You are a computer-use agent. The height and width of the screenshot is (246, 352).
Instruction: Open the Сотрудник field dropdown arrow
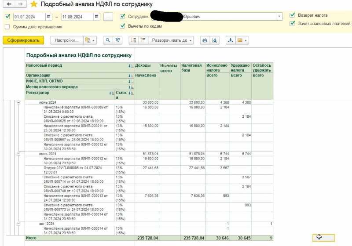(x=279, y=16)
